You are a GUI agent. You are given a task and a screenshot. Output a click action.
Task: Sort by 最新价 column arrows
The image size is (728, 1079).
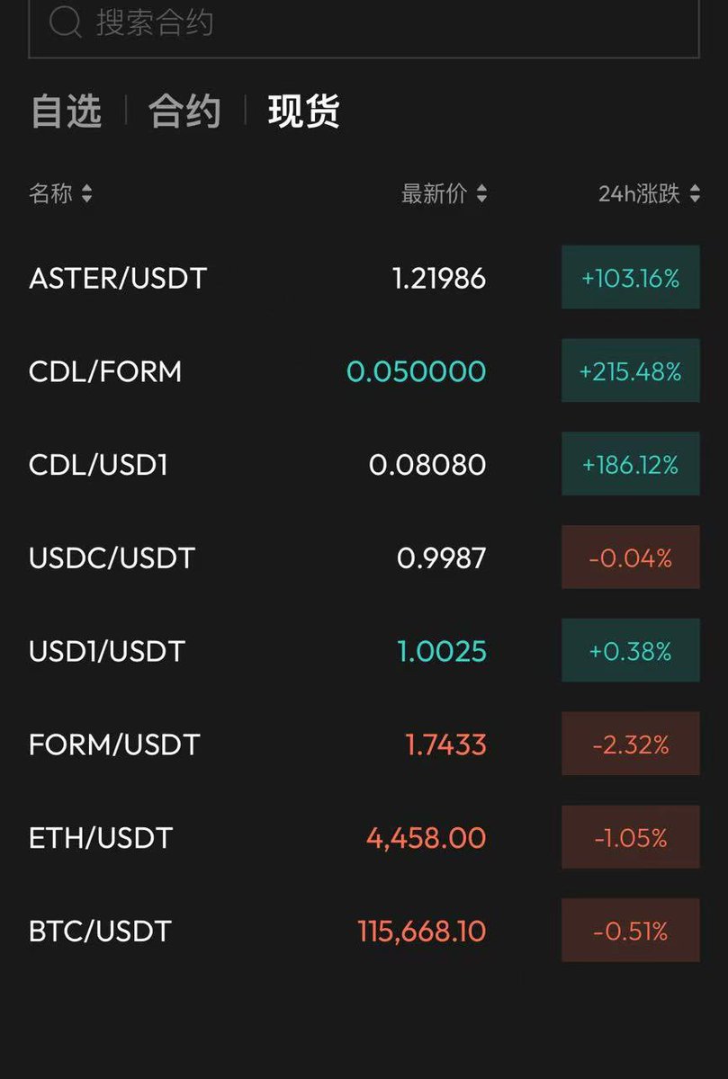pyautogui.click(x=481, y=193)
